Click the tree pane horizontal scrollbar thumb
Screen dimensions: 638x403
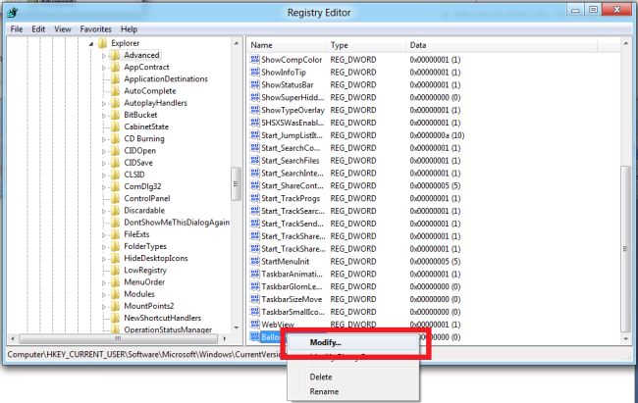point(119,338)
